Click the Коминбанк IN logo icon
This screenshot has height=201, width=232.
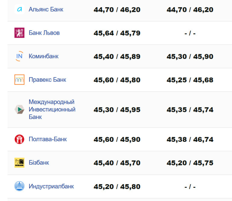19,57
